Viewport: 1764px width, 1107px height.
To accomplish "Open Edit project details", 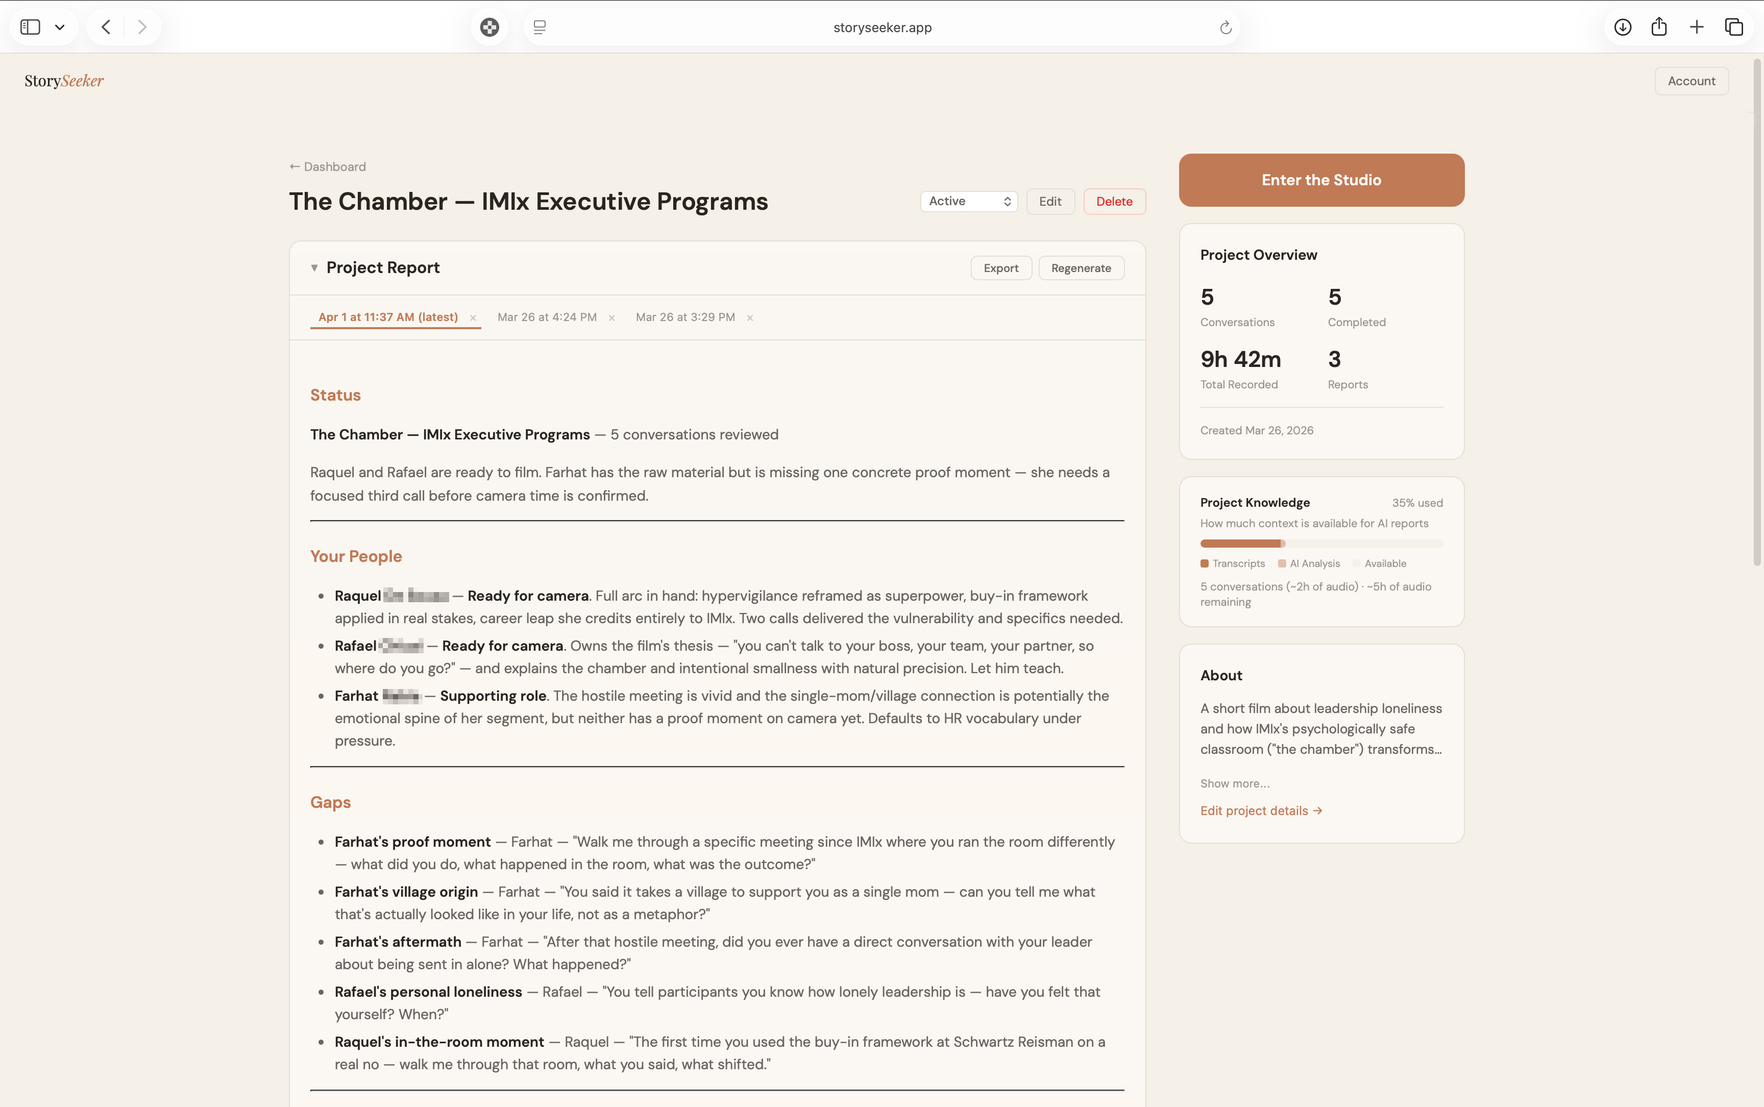I will coord(1260,810).
